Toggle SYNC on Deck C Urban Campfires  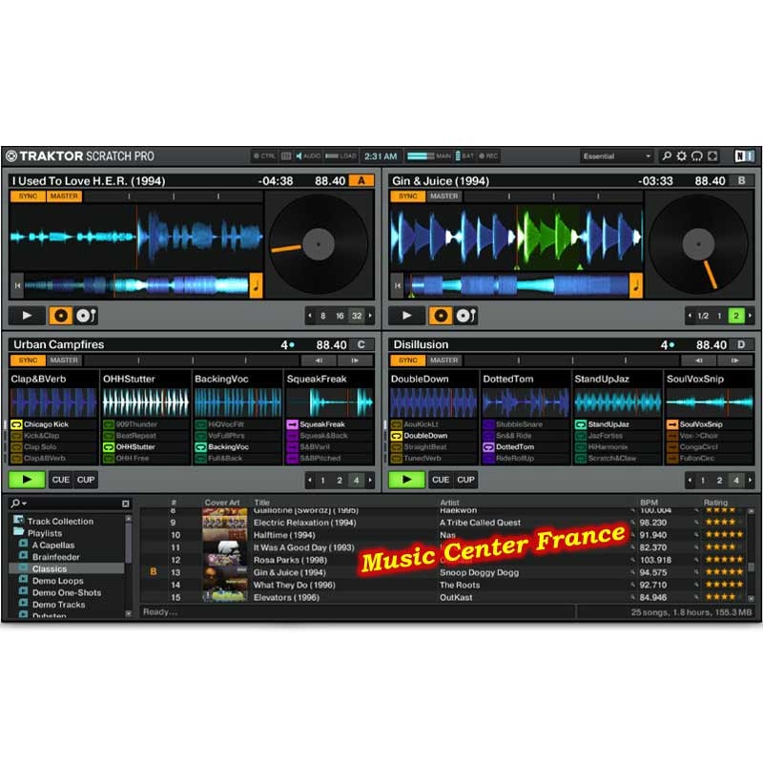click(27, 361)
